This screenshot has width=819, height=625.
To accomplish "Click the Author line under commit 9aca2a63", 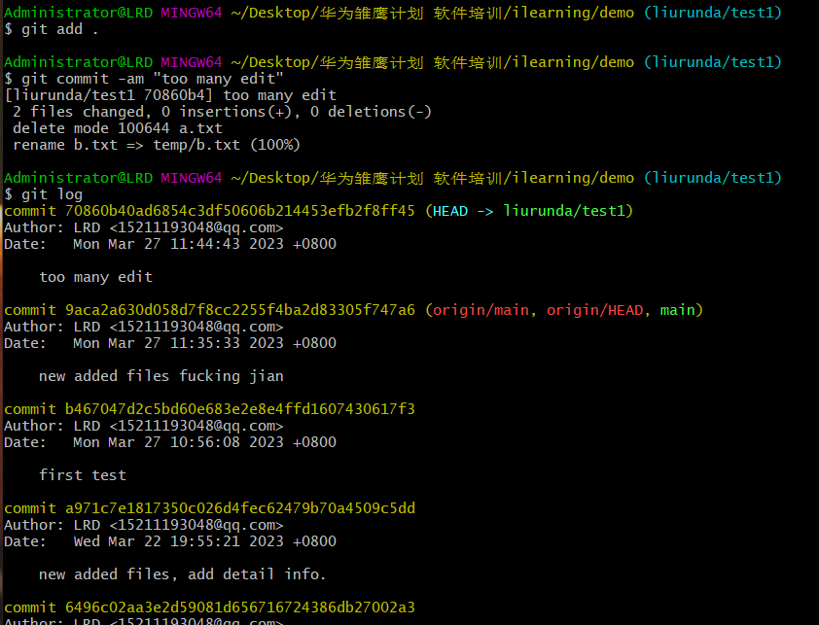I will 144,327.
